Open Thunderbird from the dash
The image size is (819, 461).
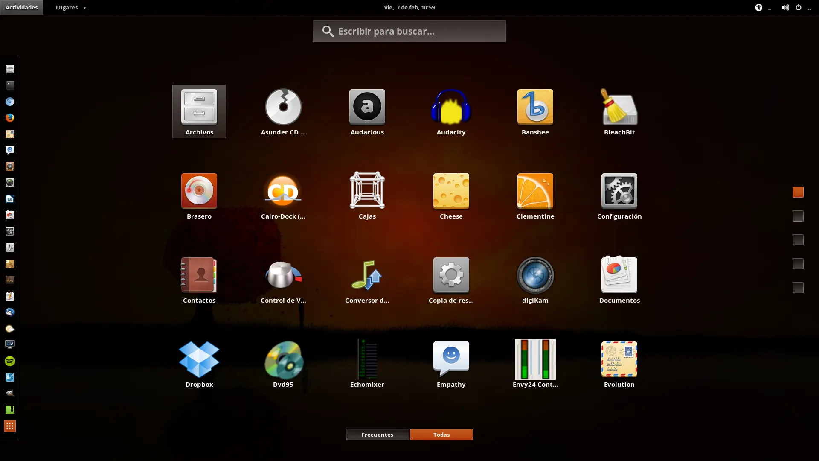coord(10,312)
